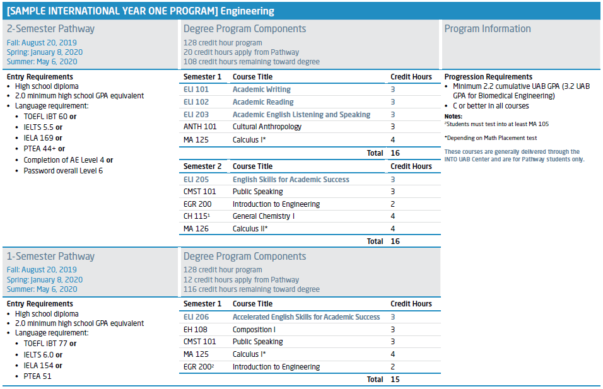This screenshot has width=603, height=389.
Task: Click '*Depending on Math Placement test' note
Action: coord(491,138)
